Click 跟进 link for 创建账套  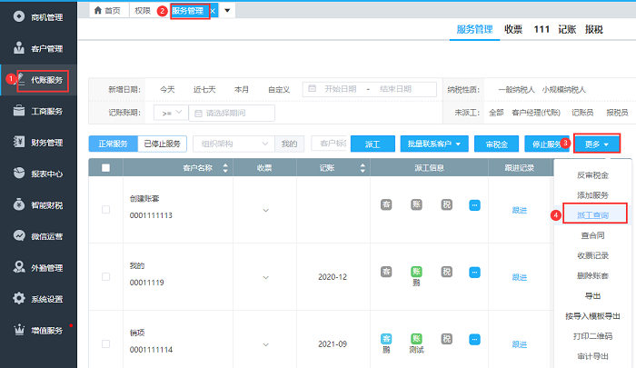pyautogui.click(x=520, y=210)
